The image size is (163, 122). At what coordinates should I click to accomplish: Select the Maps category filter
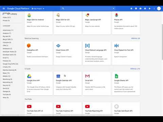pyautogui.click(x=6, y=73)
